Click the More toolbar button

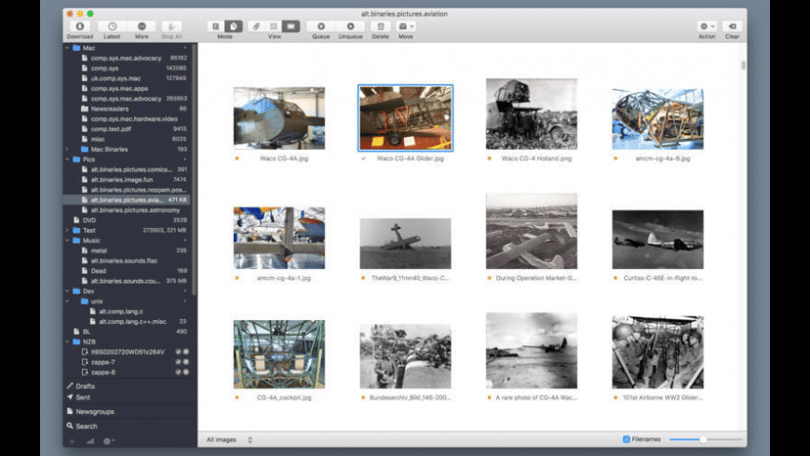142,27
